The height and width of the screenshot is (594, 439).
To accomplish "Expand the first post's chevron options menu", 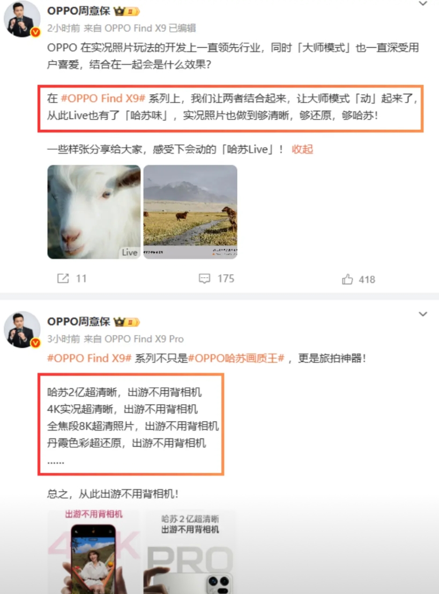I will click(x=423, y=4).
